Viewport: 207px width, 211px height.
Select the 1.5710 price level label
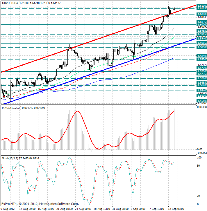click(202, 78)
